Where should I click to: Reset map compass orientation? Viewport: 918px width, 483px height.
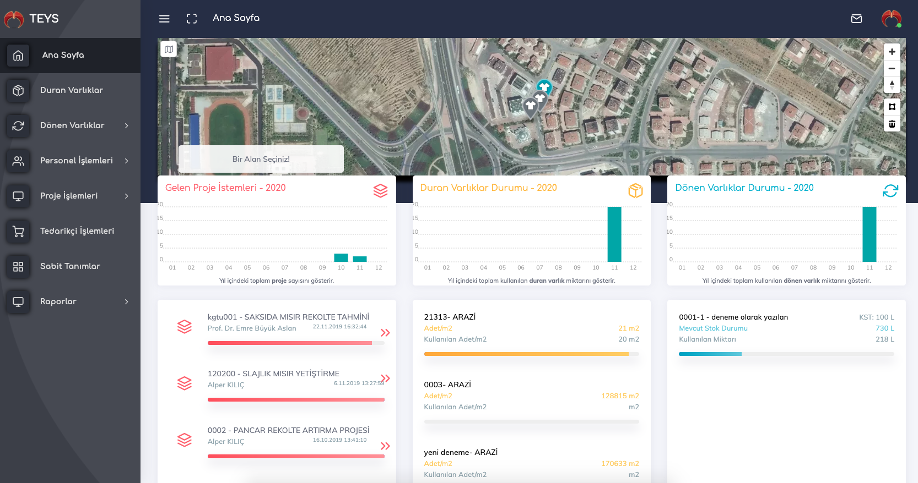(x=892, y=85)
